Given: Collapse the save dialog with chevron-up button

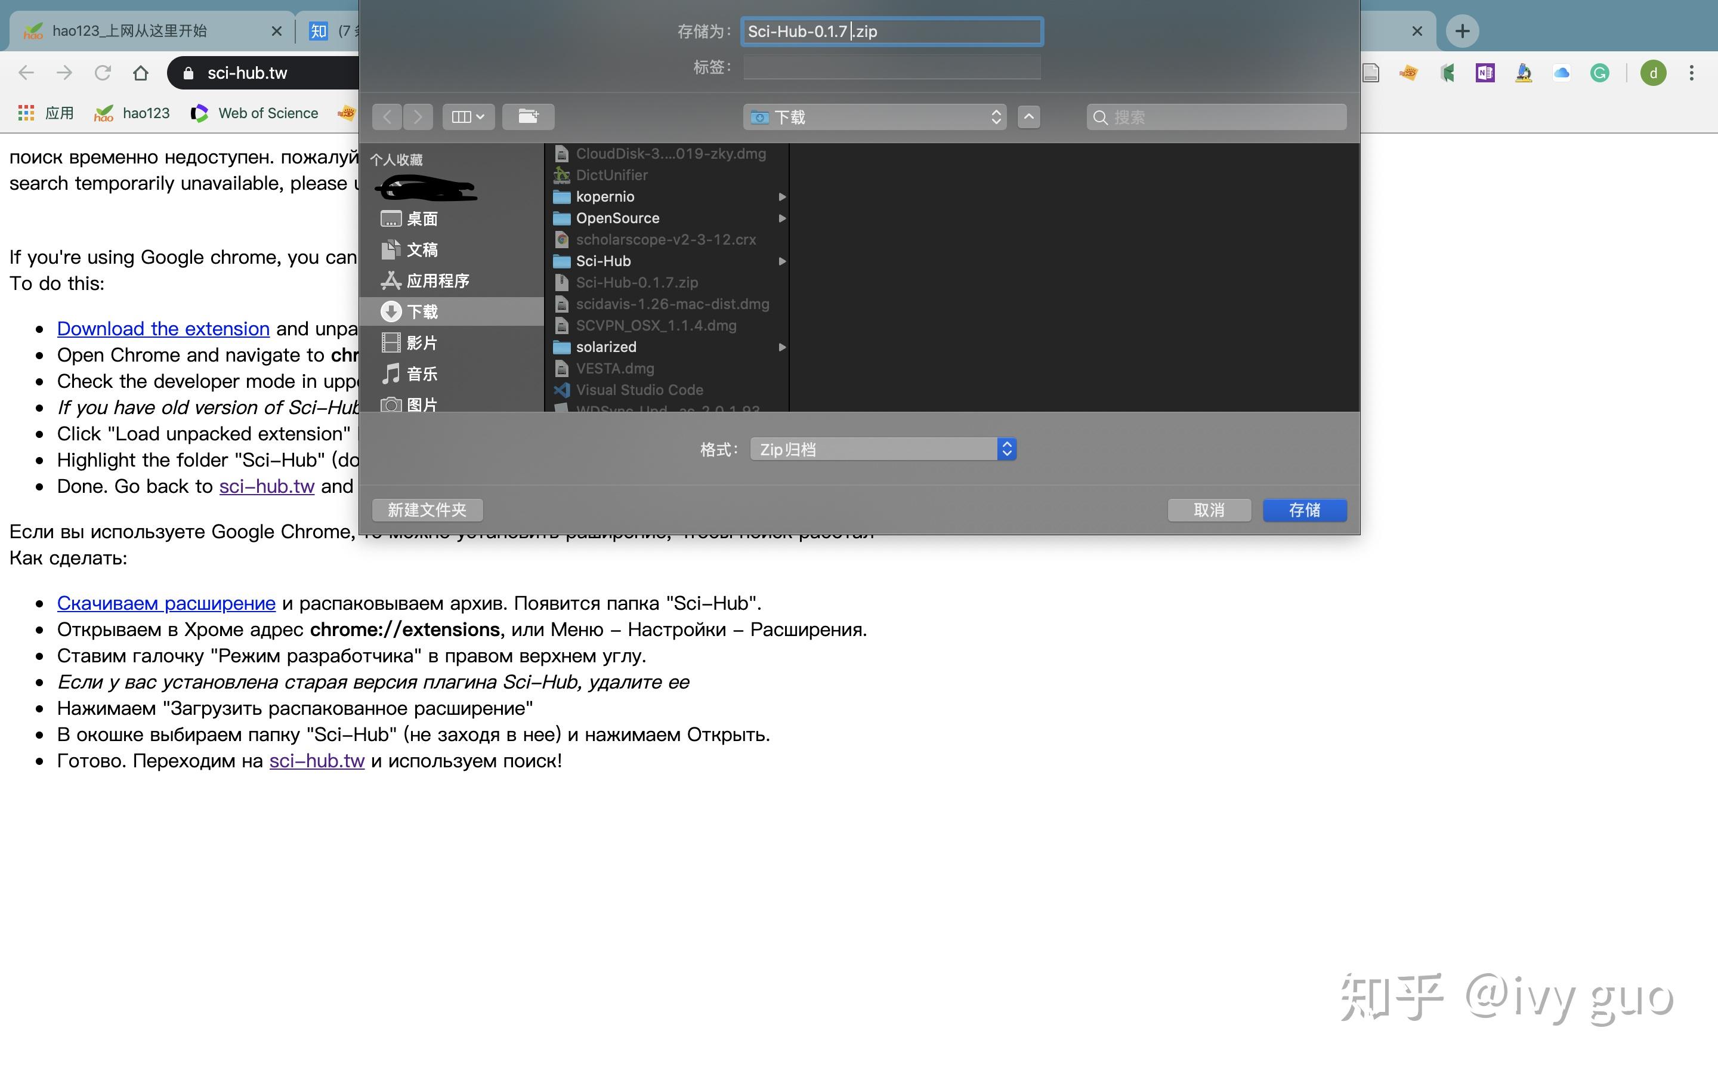Looking at the screenshot, I should 1028,116.
